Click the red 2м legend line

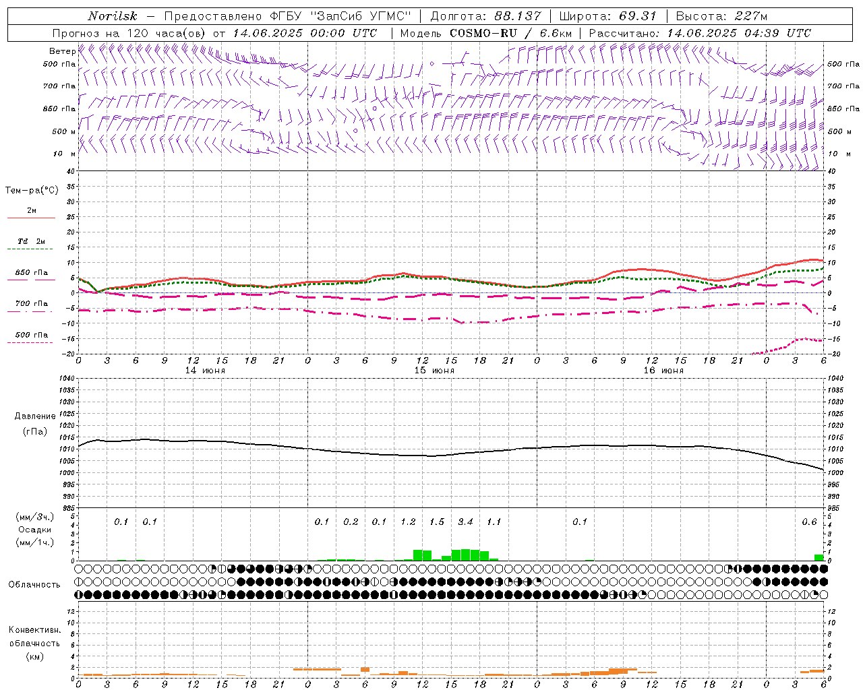[x=31, y=218]
